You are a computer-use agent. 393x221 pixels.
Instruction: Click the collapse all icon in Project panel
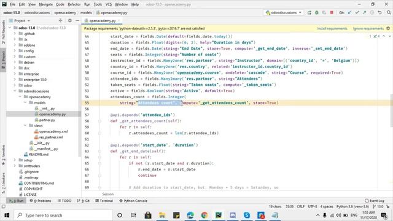point(60,20)
